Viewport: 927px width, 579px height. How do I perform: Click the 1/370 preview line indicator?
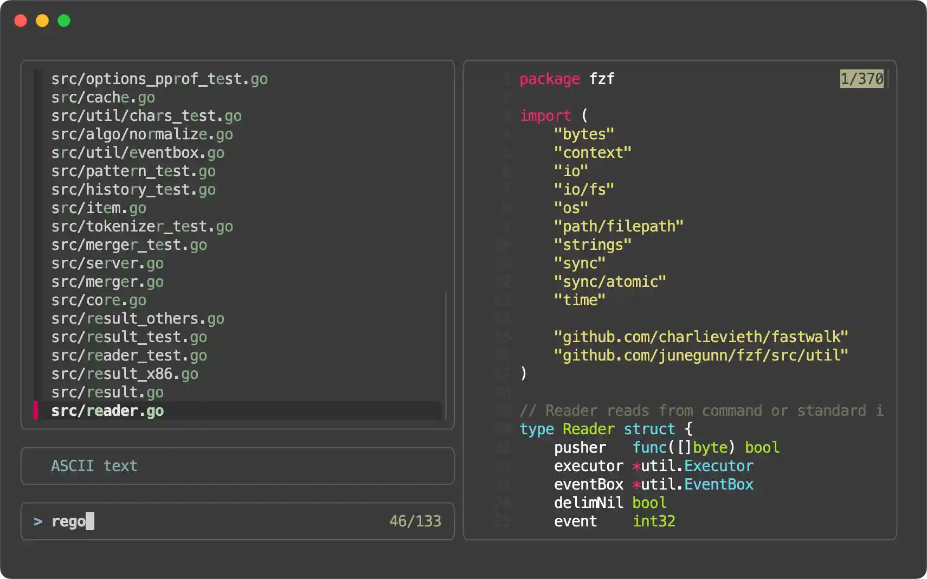click(x=861, y=79)
